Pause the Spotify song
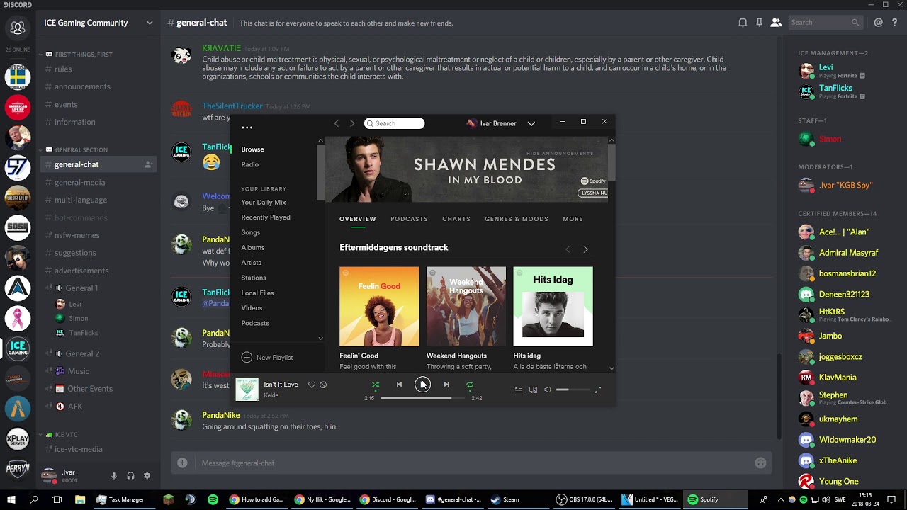907x510 pixels. 422,385
